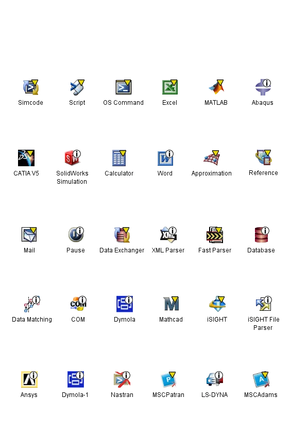Choose the iSIGHT File Parser icon
The height and width of the screenshot is (429, 291).
coord(264,304)
